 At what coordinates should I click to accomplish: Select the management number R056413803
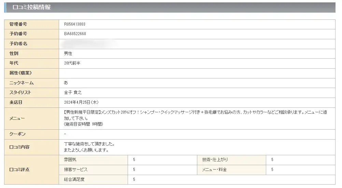point(75,24)
